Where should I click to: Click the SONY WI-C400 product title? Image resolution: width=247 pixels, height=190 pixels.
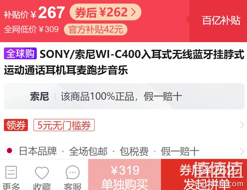[124, 62]
